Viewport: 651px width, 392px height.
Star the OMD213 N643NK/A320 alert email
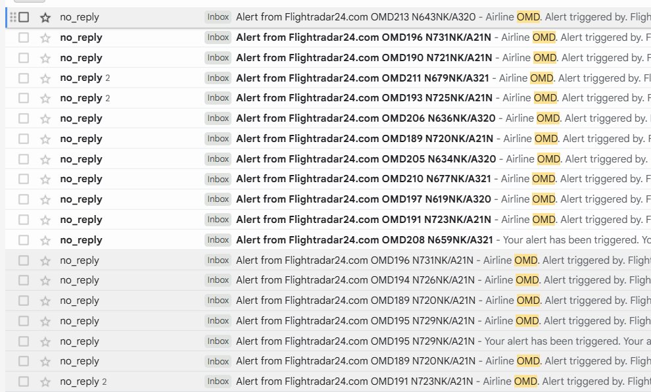[x=45, y=18]
